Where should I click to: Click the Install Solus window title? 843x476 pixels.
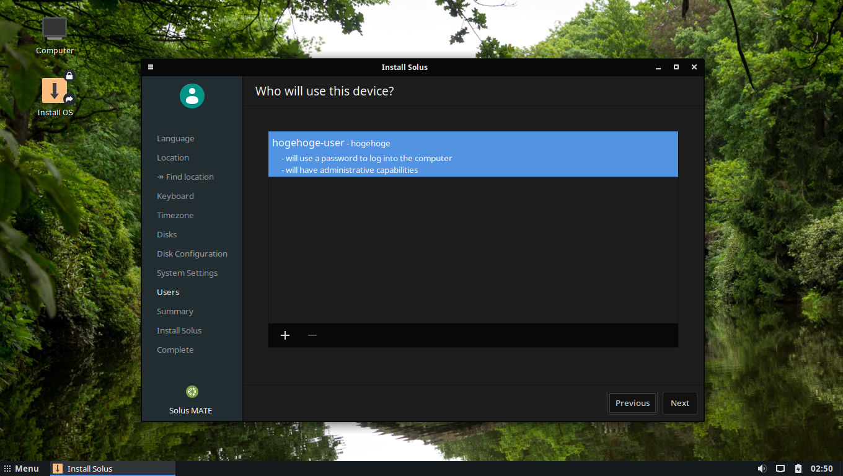tap(405, 67)
